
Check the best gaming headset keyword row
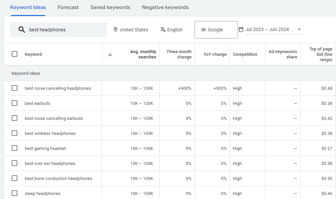click(14, 148)
